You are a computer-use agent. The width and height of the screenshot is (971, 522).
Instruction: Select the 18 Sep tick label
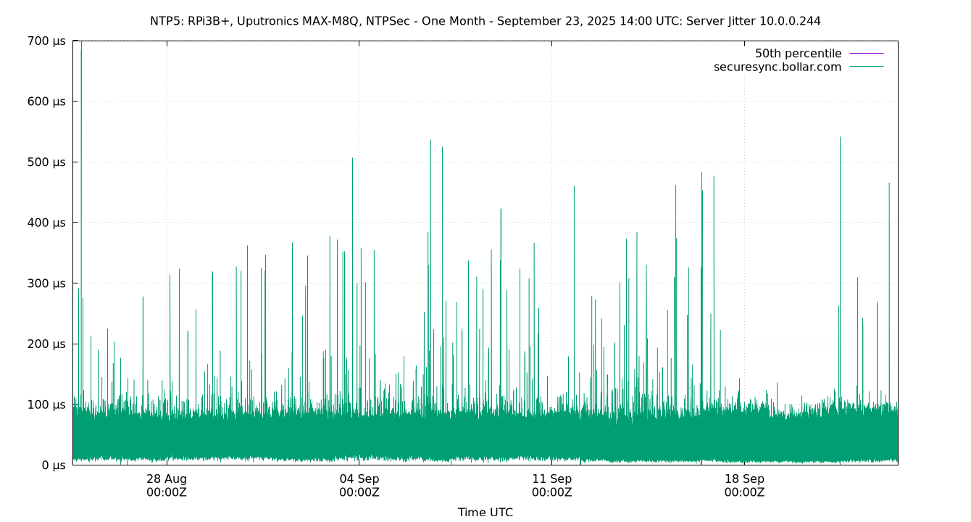click(746, 479)
